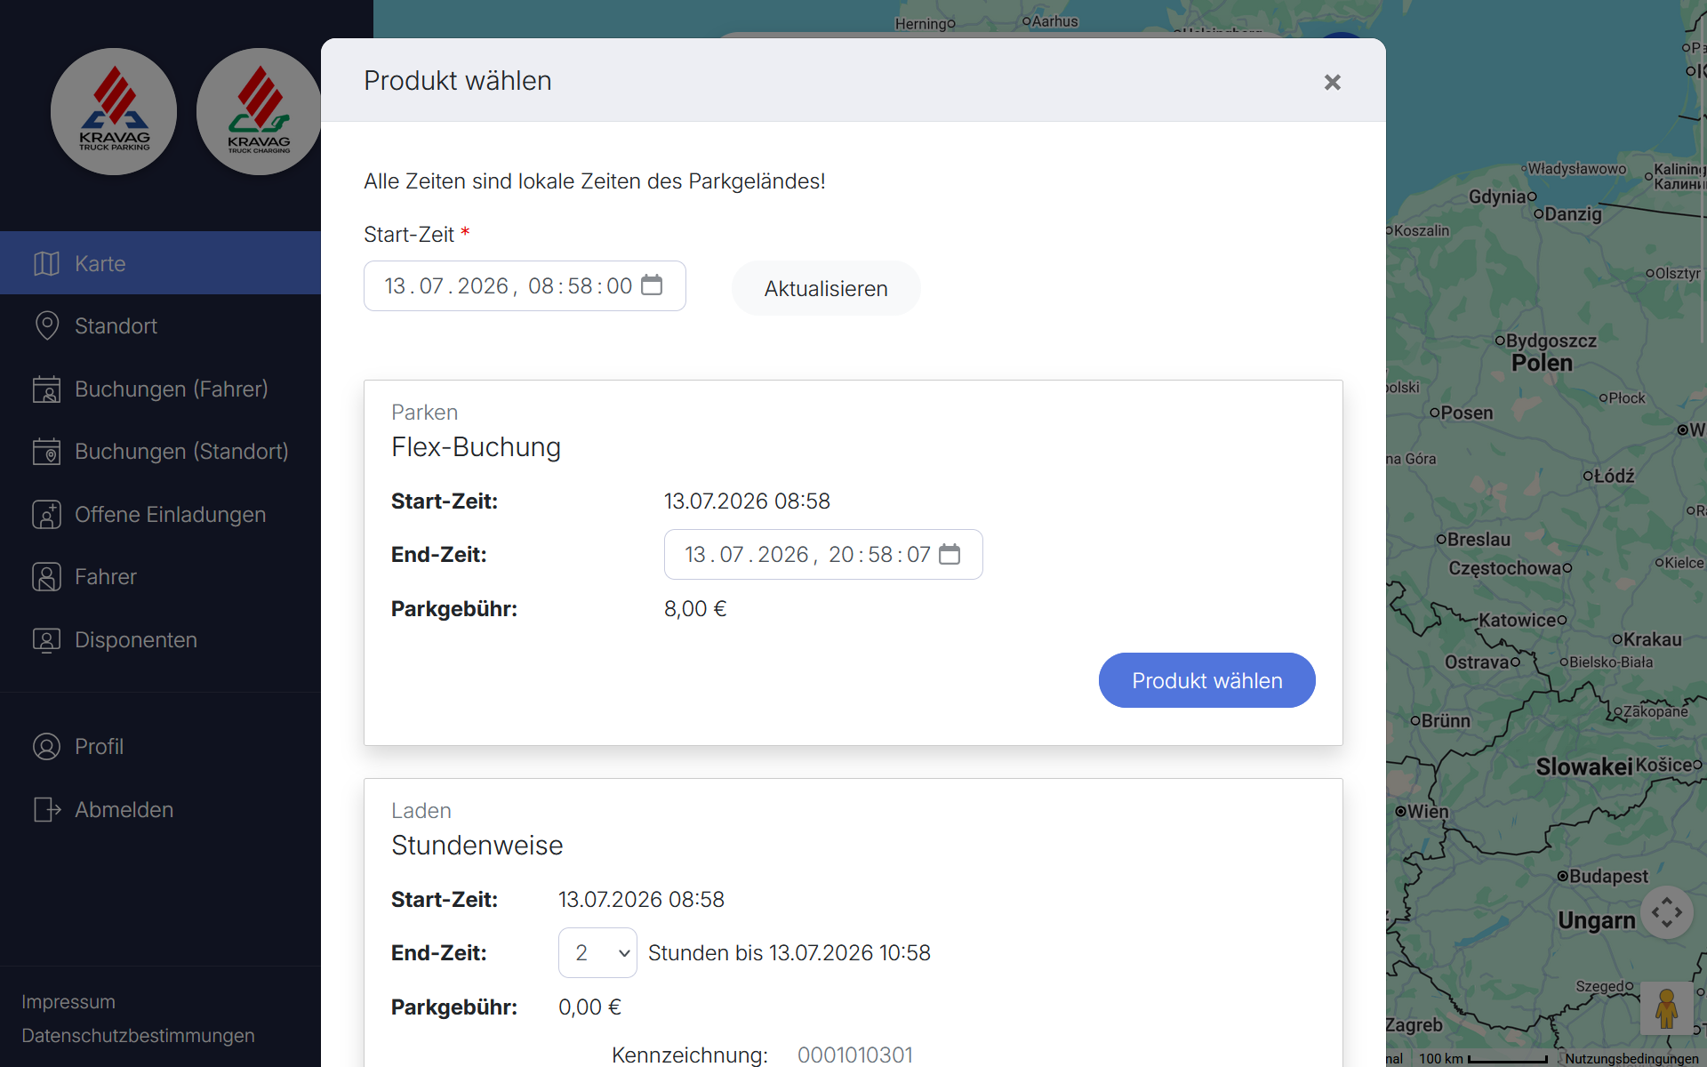Click 'Stunden bis 13.07.2026 10:58' text

pyautogui.click(x=789, y=952)
